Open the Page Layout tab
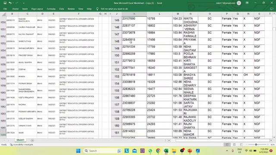 pyautogui.click(x=37, y=9)
